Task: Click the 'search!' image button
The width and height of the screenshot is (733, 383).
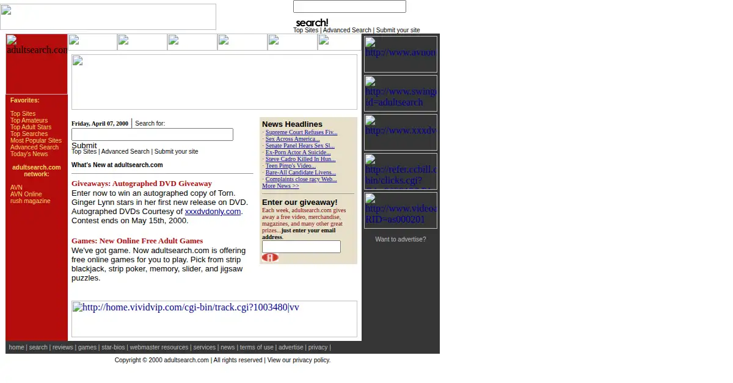Action: (312, 23)
